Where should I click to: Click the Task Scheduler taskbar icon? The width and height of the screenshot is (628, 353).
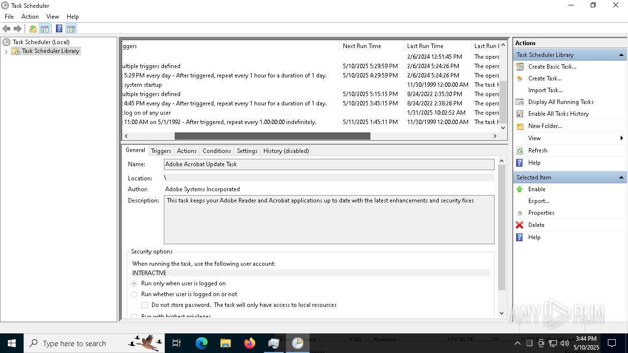[297, 343]
